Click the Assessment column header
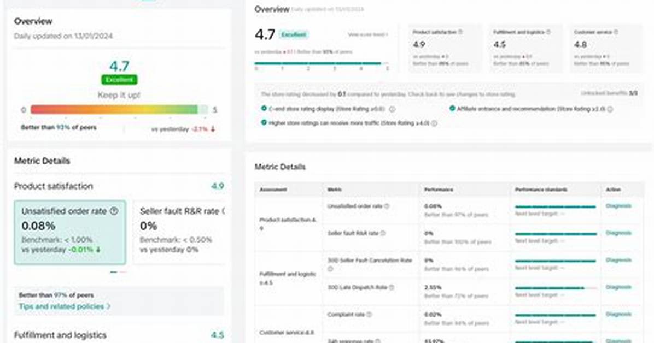This screenshot has width=654, height=343. (273, 190)
